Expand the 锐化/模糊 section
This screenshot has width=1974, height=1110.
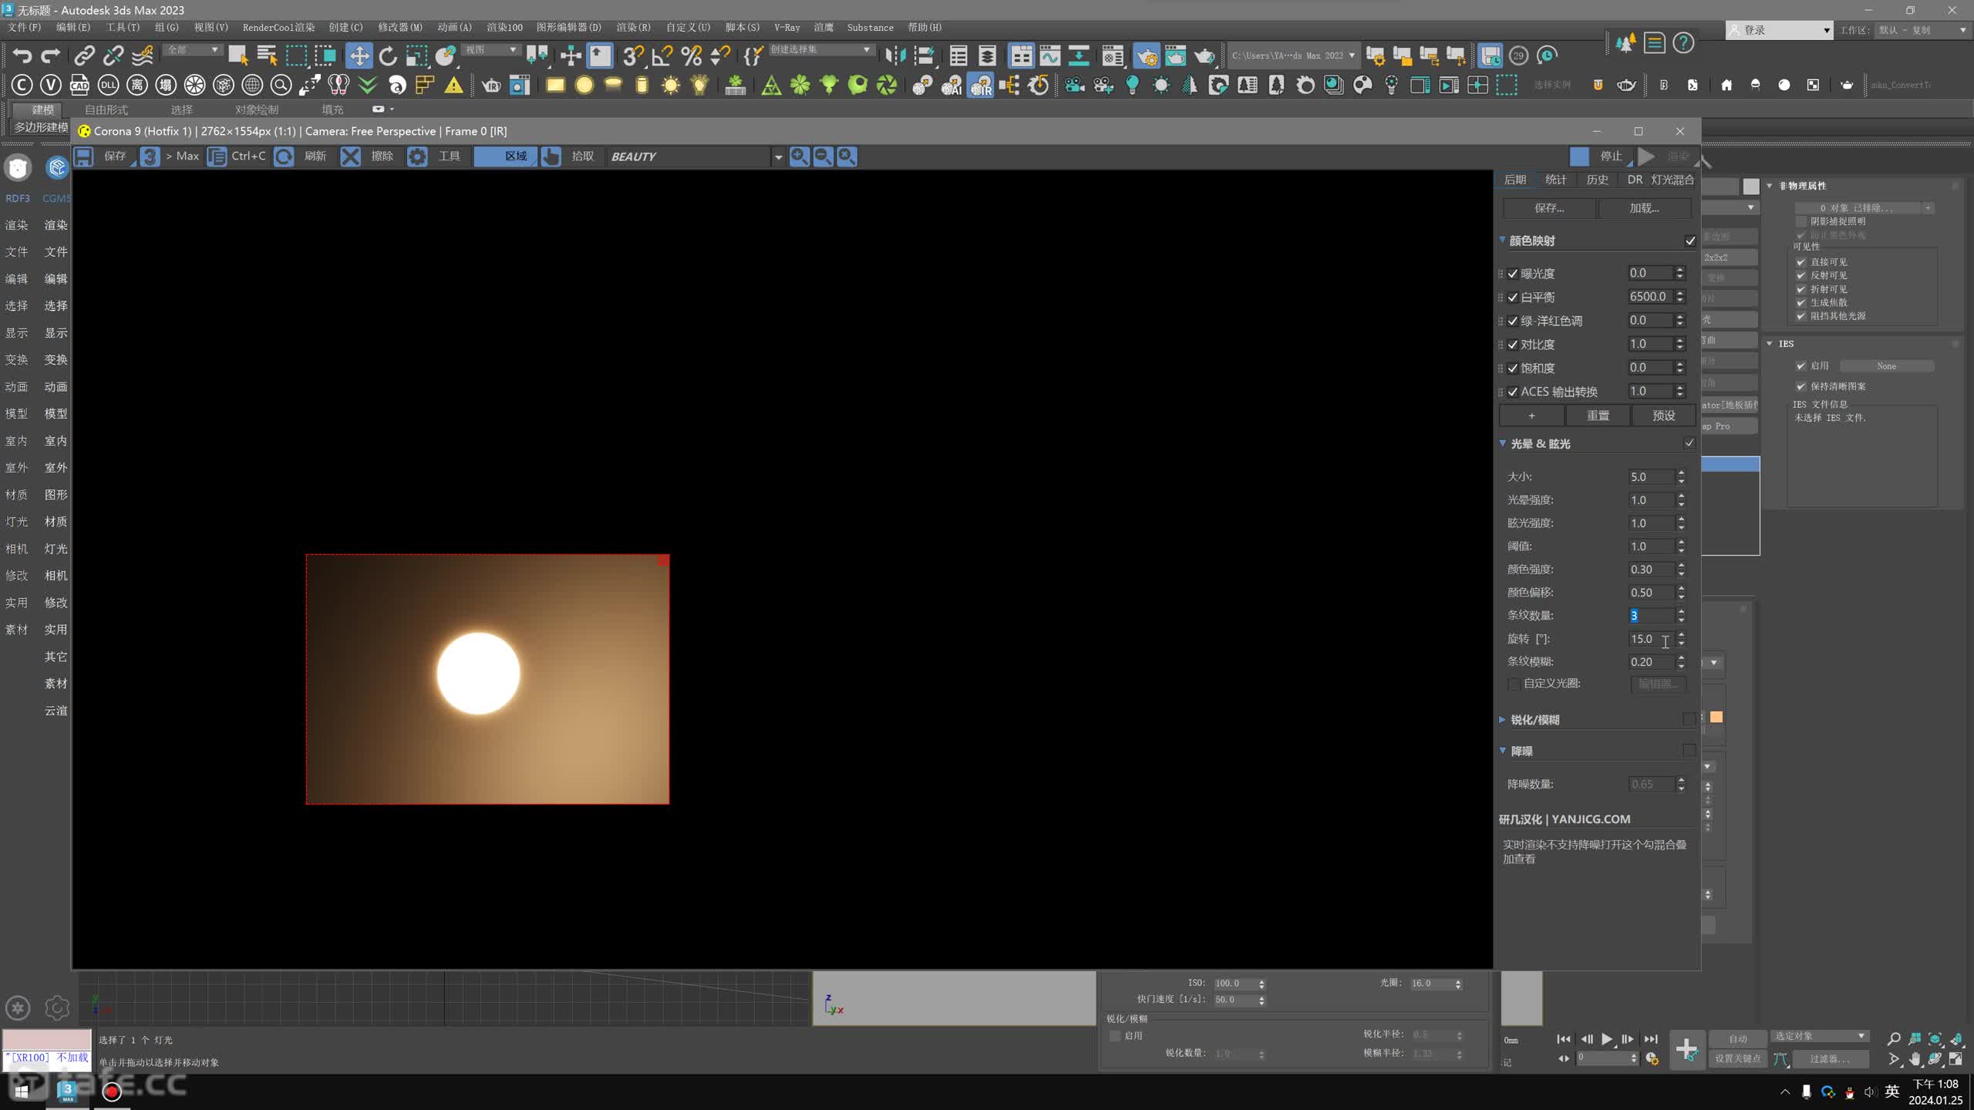click(x=1503, y=719)
